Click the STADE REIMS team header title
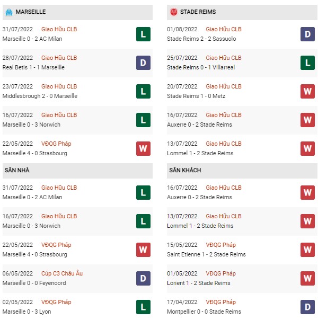This screenshot has width=318, height=320. tap(198, 12)
